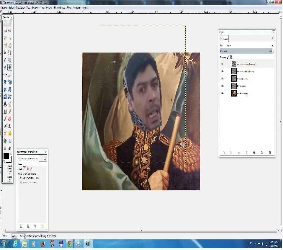Select 'Mover la capa activa' radio option
Viewport: 283px width, 250px height.
point(21,183)
